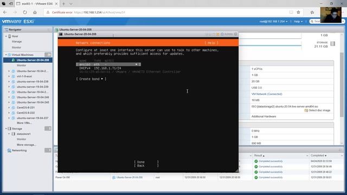Click the search magnifier icon in ESXi header
This screenshot has height=195, width=347.
pos(312,22)
